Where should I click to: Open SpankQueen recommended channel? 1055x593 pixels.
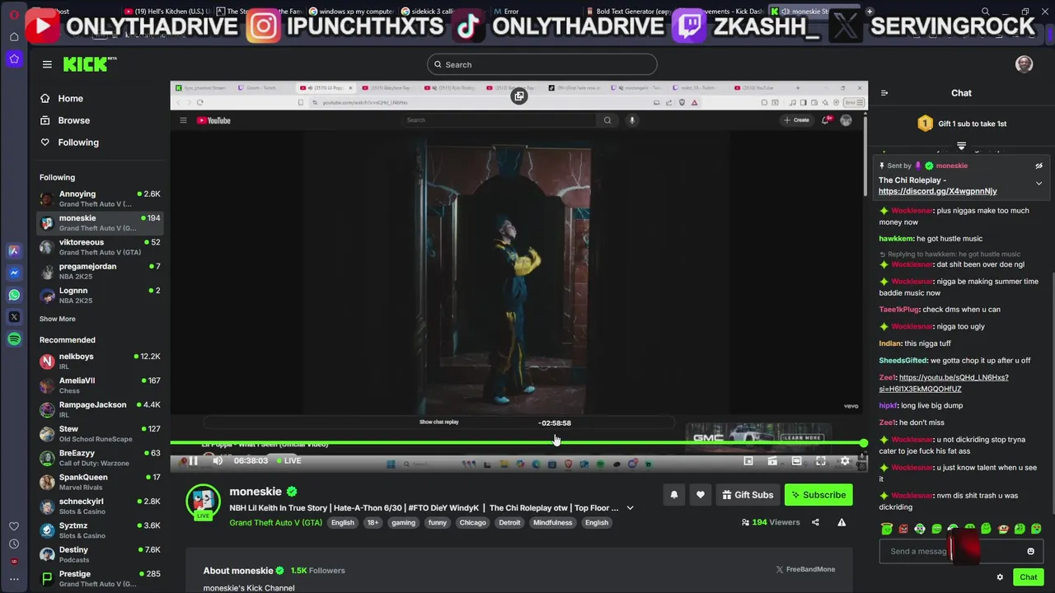point(99,481)
